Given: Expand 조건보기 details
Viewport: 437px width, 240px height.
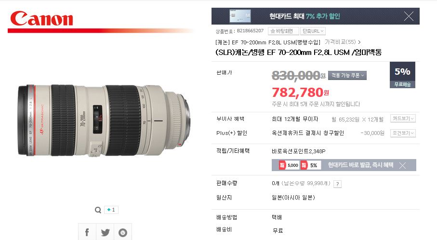Looking at the screenshot, I should click(x=403, y=133).
